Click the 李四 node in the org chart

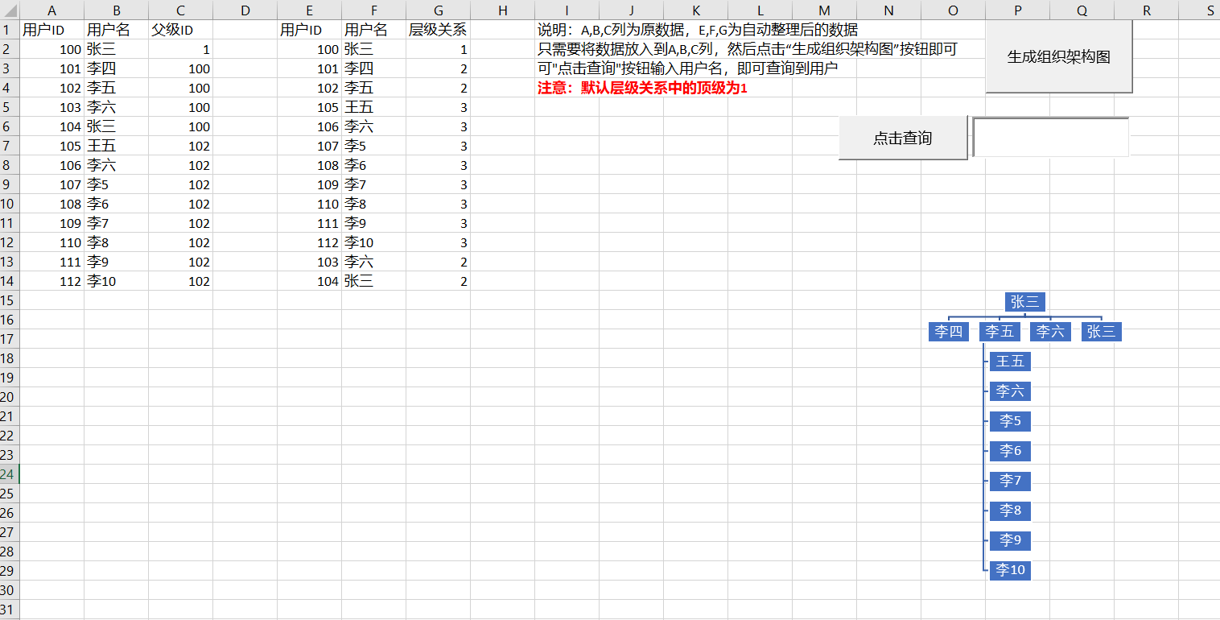[x=948, y=331]
